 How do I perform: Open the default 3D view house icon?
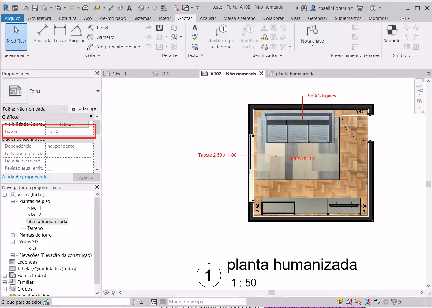point(141,8)
